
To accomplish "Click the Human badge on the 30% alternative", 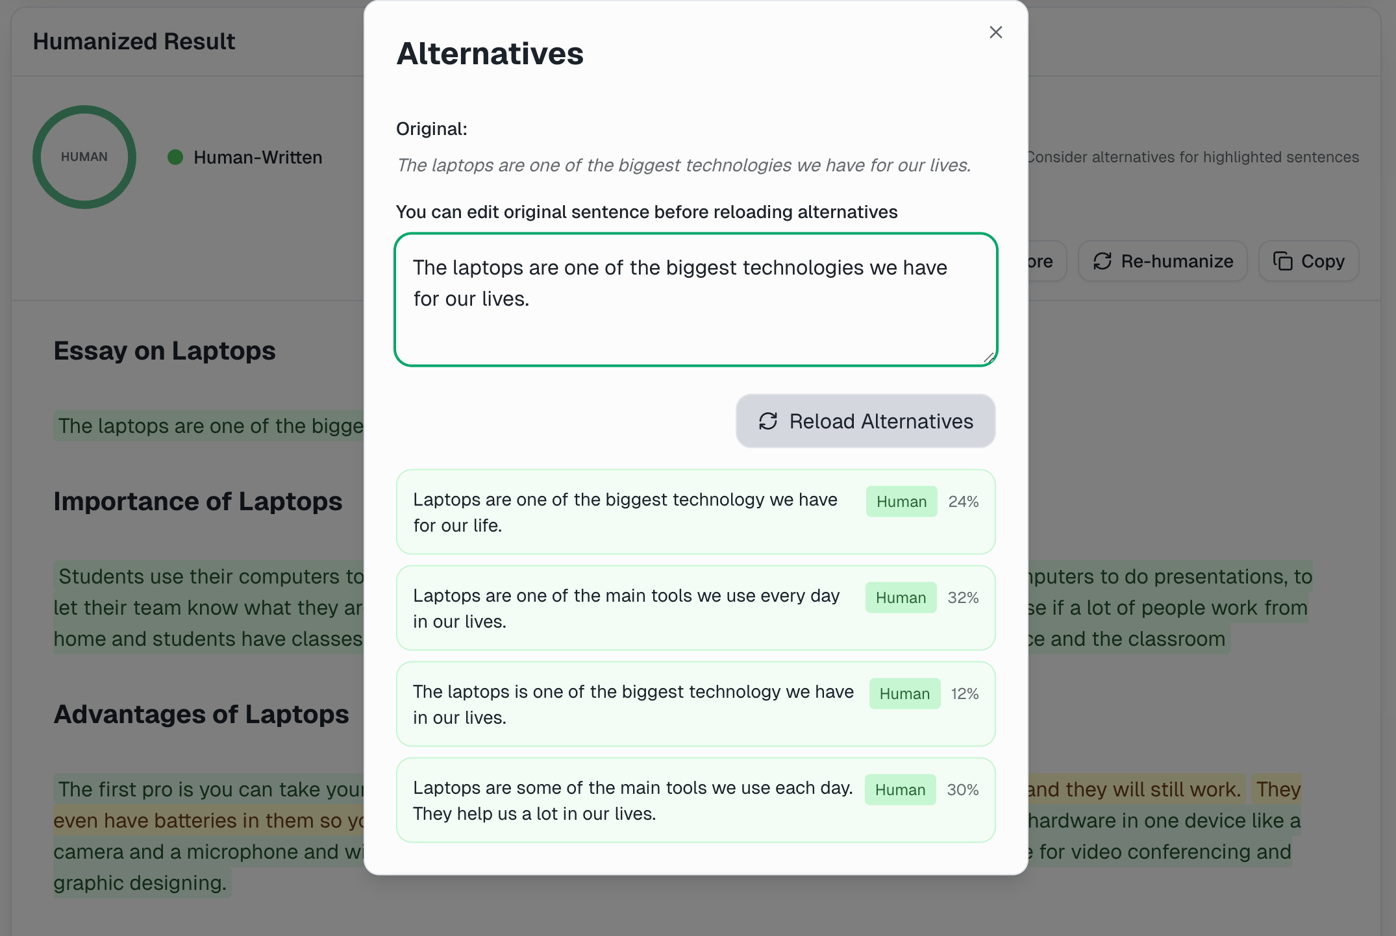I will tap(900, 789).
